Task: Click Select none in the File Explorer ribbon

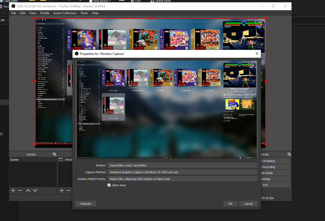Action: pyautogui.click(x=160, y=1)
